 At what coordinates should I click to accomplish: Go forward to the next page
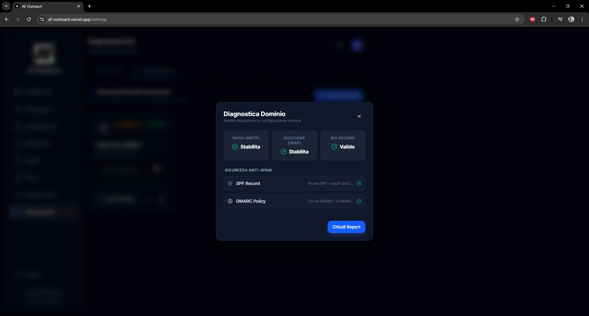(18, 19)
